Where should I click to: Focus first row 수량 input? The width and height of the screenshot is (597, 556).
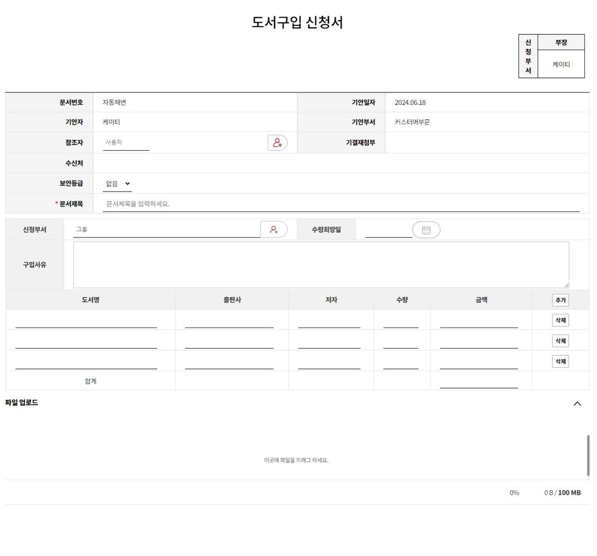(x=401, y=320)
